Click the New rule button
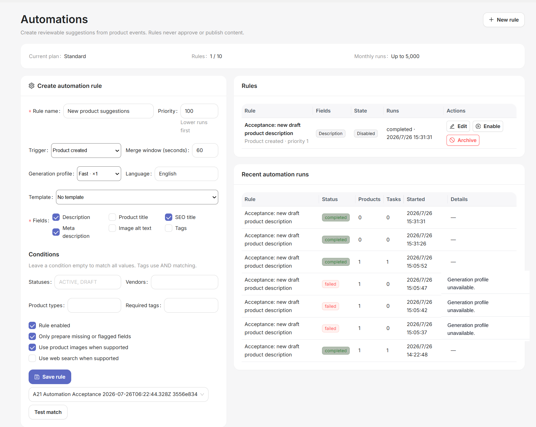 [503, 20]
